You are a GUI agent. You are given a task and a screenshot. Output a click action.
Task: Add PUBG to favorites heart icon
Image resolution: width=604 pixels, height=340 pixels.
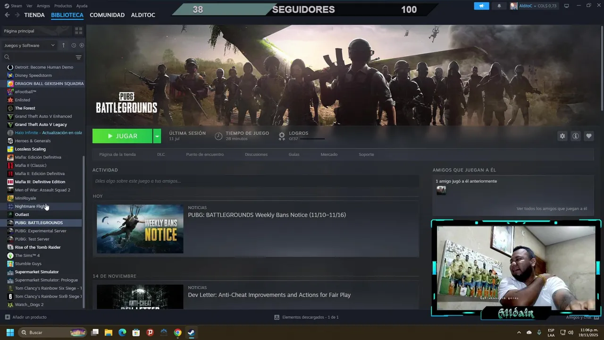coord(589,136)
